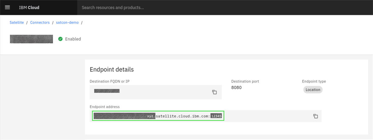Screen dimensions: 373x140
Task: Focus the Search resources and products field
Action: click(186, 7)
